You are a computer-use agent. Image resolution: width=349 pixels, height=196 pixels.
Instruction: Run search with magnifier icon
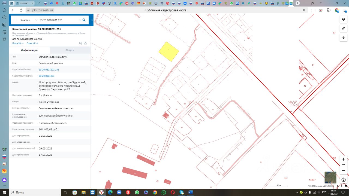(x=84, y=20)
